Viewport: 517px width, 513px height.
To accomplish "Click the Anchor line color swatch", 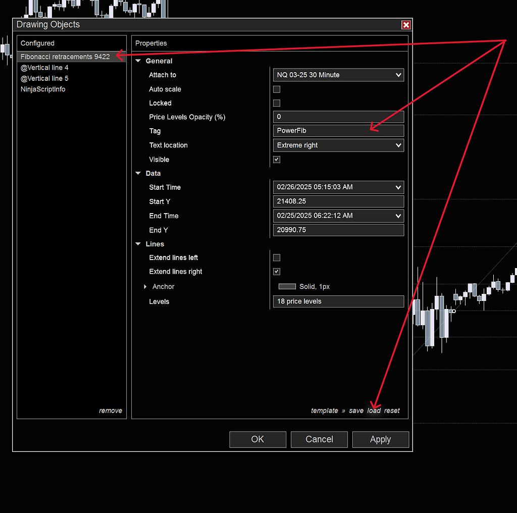I will (x=287, y=287).
